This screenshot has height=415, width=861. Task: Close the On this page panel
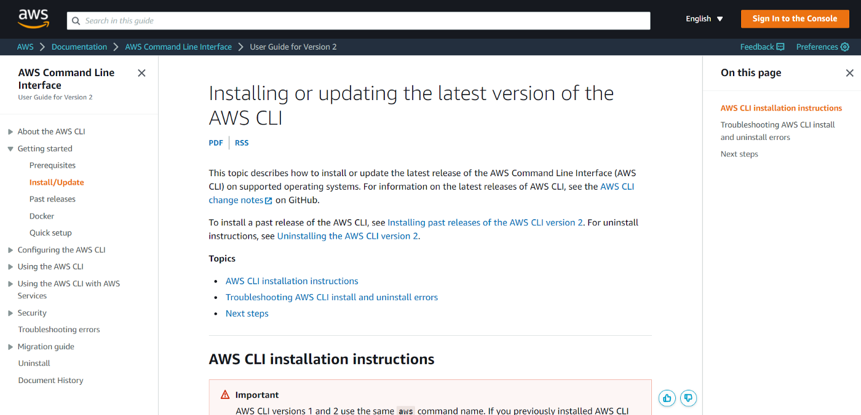point(850,72)
